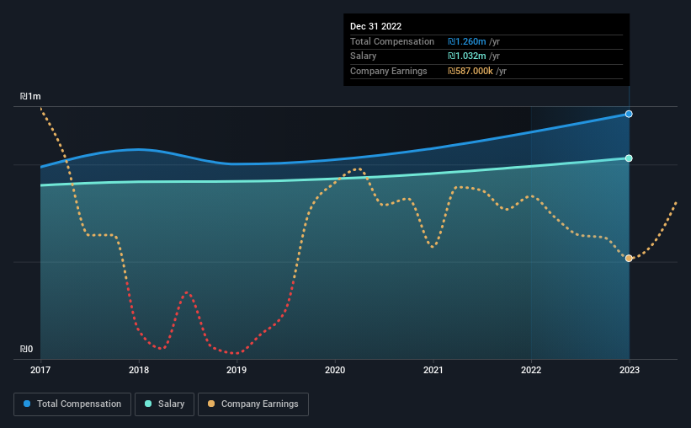Click the Total Compensation label in tooltip
The width and height of the screenshot is (691, 428).
click(x=392, y=41)
